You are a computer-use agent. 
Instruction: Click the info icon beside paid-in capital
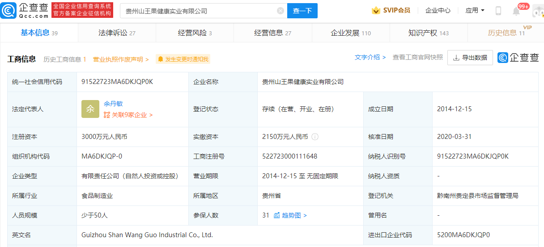[x=315, y=137]
